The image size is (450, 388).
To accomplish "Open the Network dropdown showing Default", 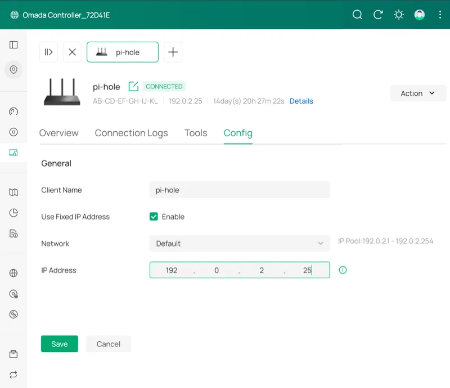I will click(x=239, y=243).
